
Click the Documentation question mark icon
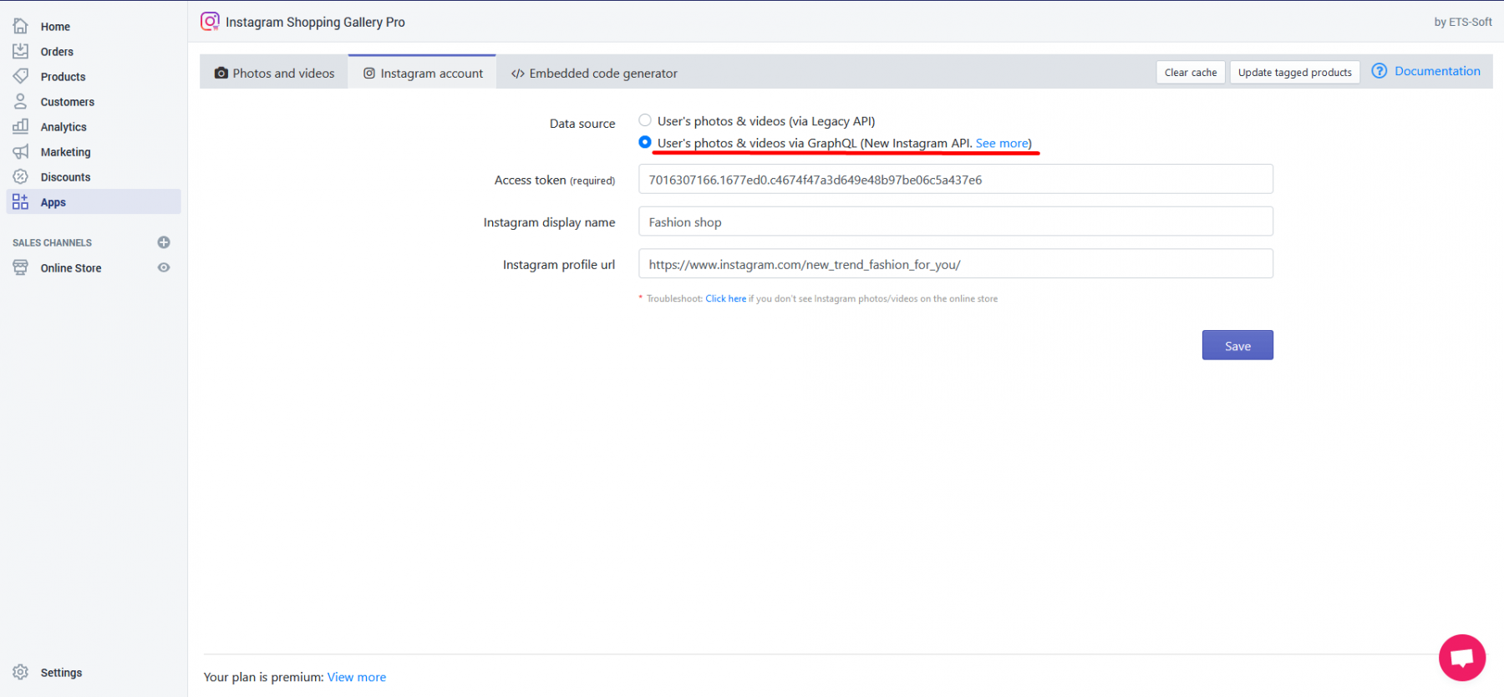1380,71
